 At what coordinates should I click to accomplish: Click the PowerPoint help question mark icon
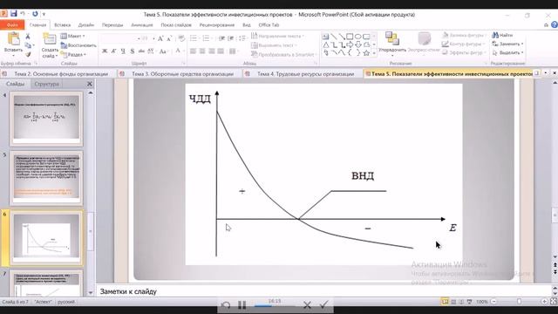[555, 25]
